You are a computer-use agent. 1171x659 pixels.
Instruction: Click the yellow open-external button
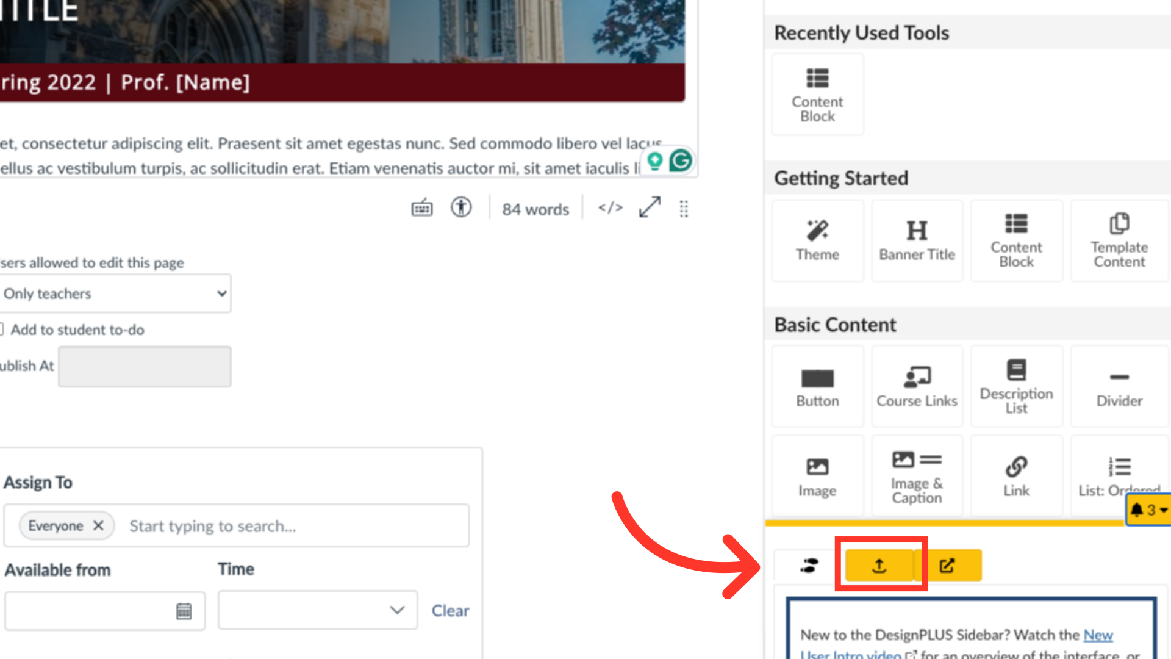948,566
